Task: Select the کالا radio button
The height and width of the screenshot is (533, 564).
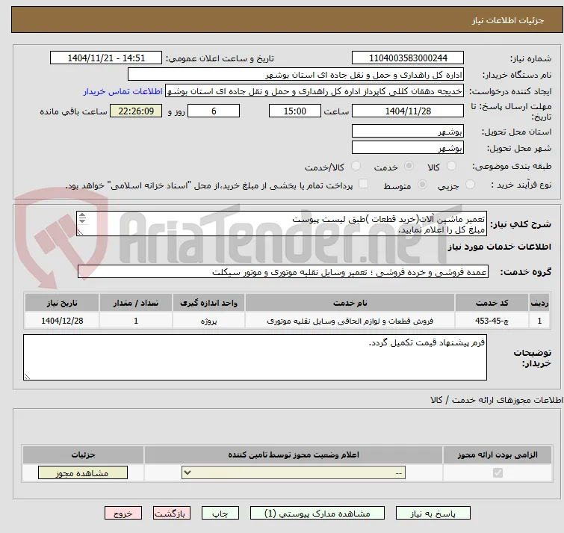Action: (x=451, y=166)
